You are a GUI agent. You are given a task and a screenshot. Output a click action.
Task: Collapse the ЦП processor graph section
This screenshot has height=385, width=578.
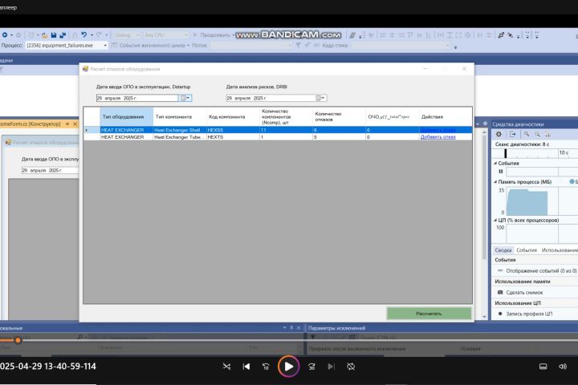coord(495,220)
